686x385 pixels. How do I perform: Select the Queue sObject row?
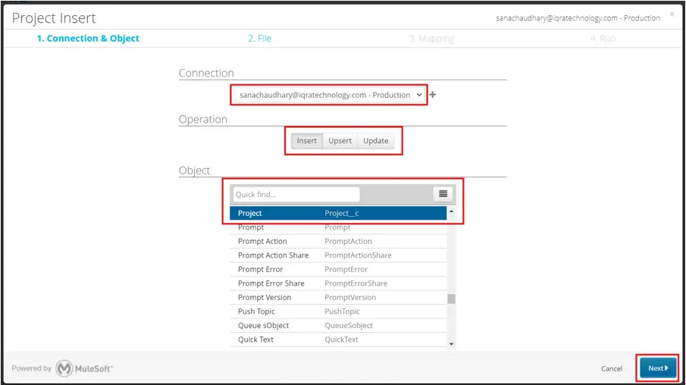point(338,325)
